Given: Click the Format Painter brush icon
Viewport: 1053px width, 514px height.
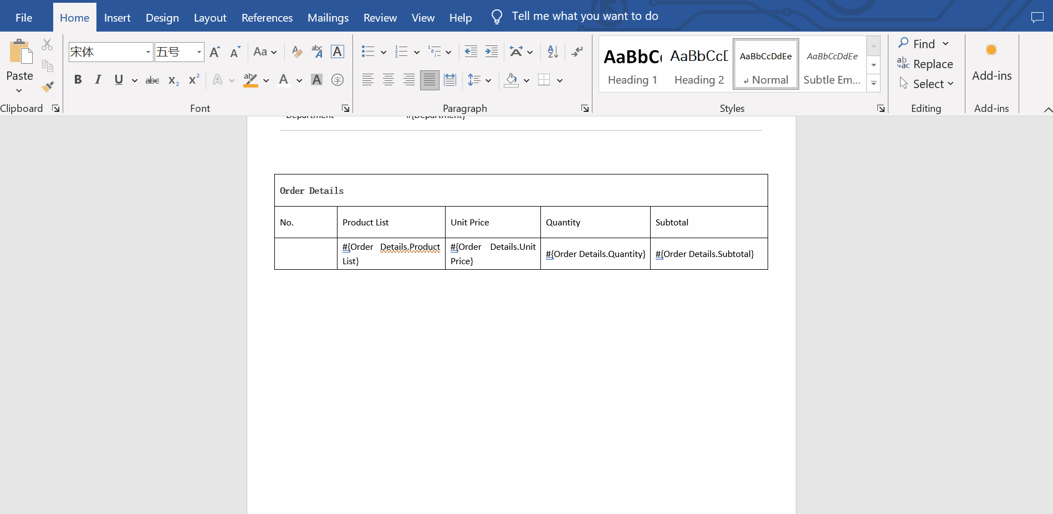Looking at the screenshot, I should tap(48, 86).
